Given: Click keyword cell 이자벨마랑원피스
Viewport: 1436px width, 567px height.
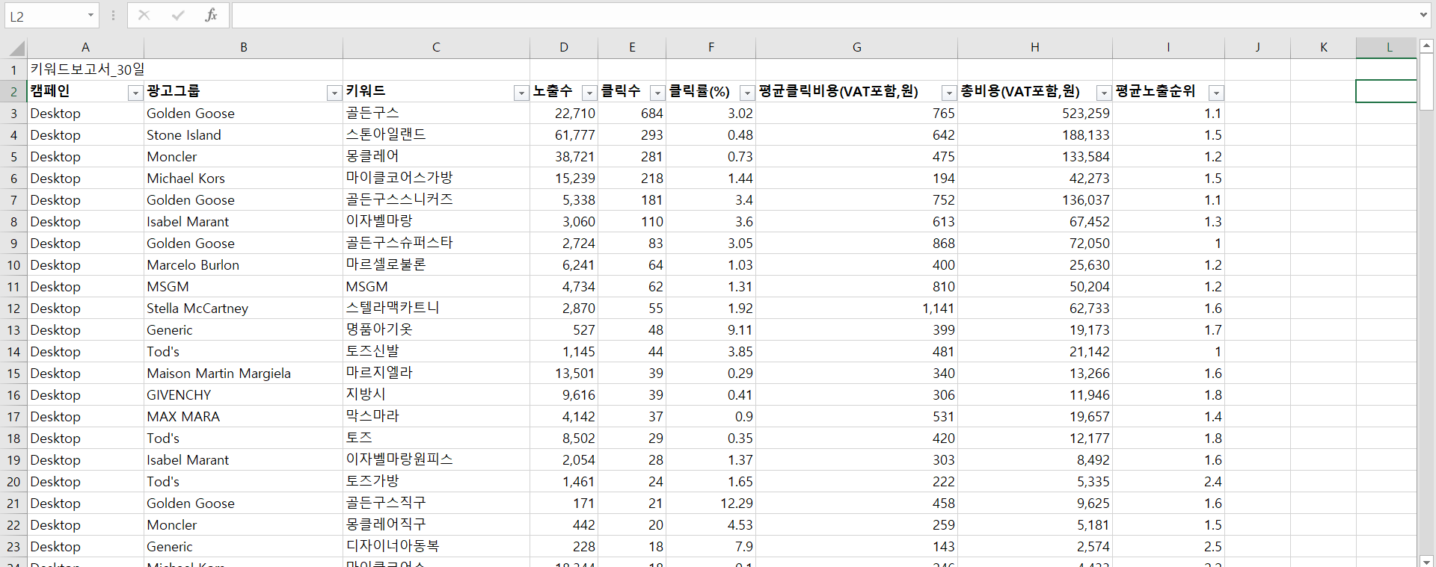Looking at the screenshot, I should pyautogui.click(x=437, y=460).
